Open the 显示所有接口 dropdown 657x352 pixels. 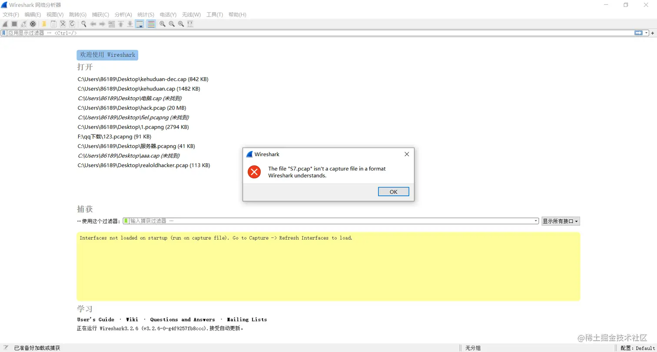[561, 221]
